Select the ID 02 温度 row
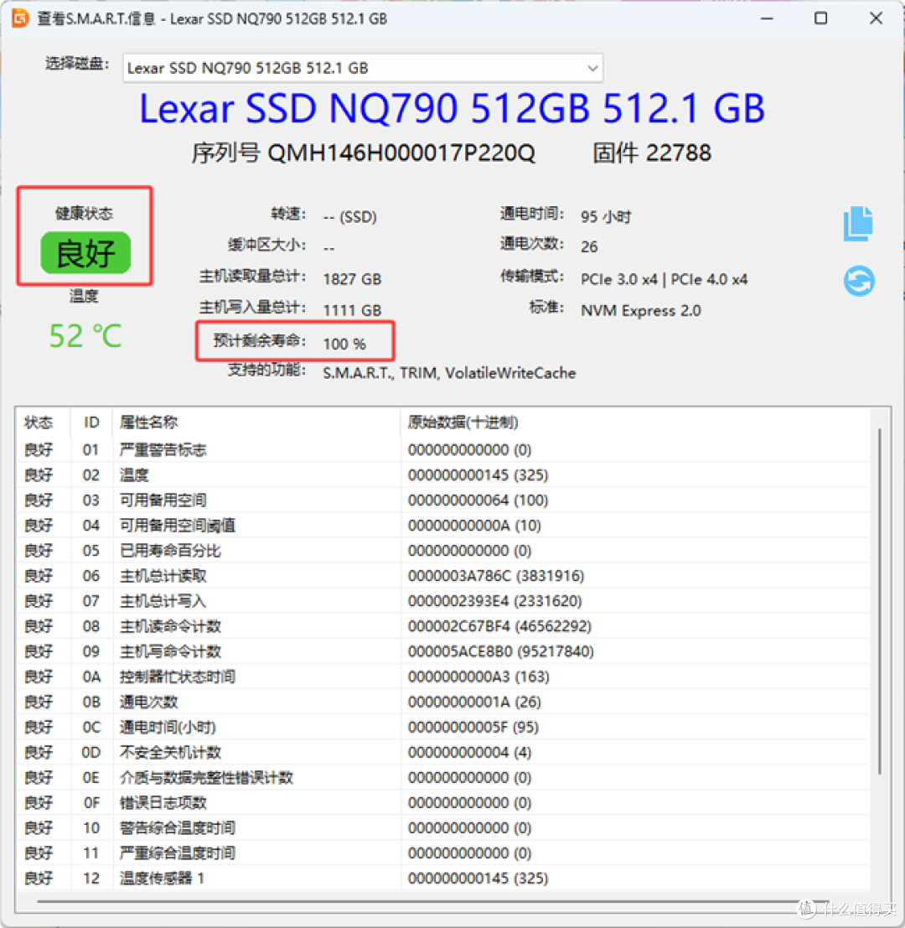Screen dimensions: 905x928 click(442, 474)
